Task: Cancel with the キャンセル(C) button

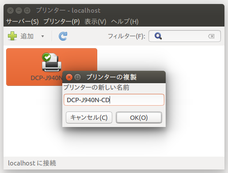Action: 89,118
